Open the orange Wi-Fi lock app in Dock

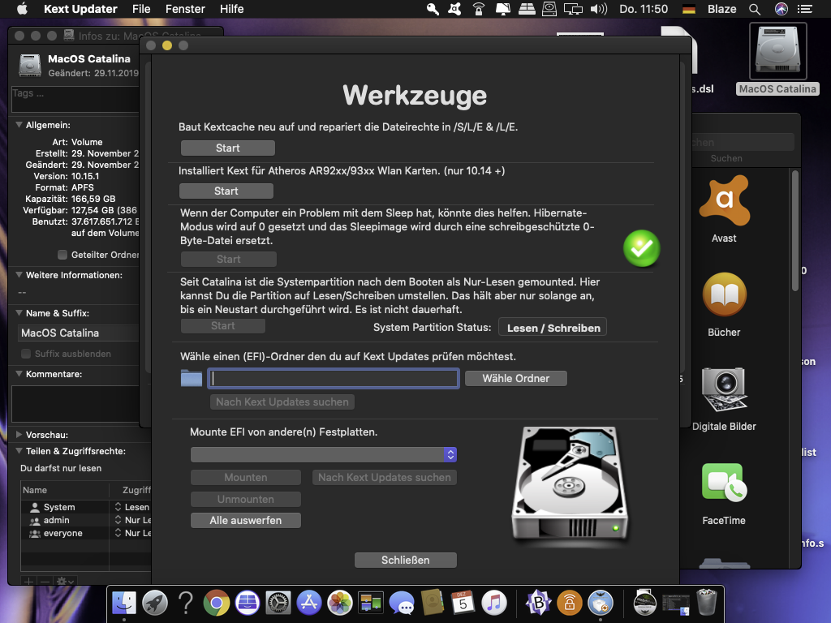pyautogui.click(x=570, y=603)
